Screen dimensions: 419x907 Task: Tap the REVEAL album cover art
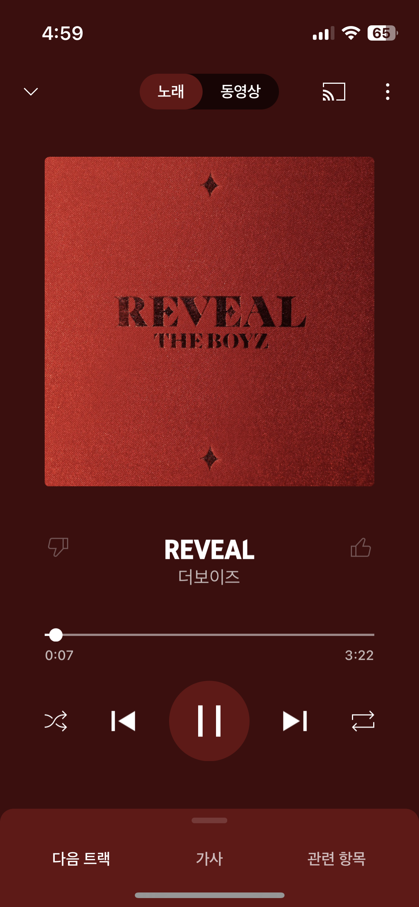click(x=209, y=321)
